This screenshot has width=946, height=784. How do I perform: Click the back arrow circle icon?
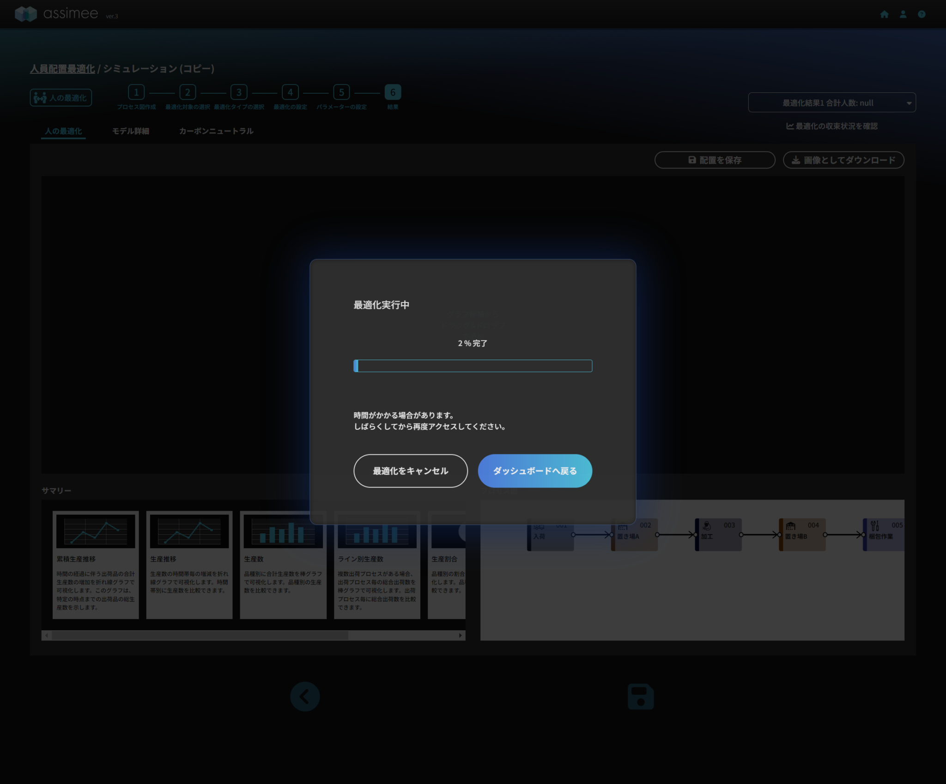click(305, 696)
